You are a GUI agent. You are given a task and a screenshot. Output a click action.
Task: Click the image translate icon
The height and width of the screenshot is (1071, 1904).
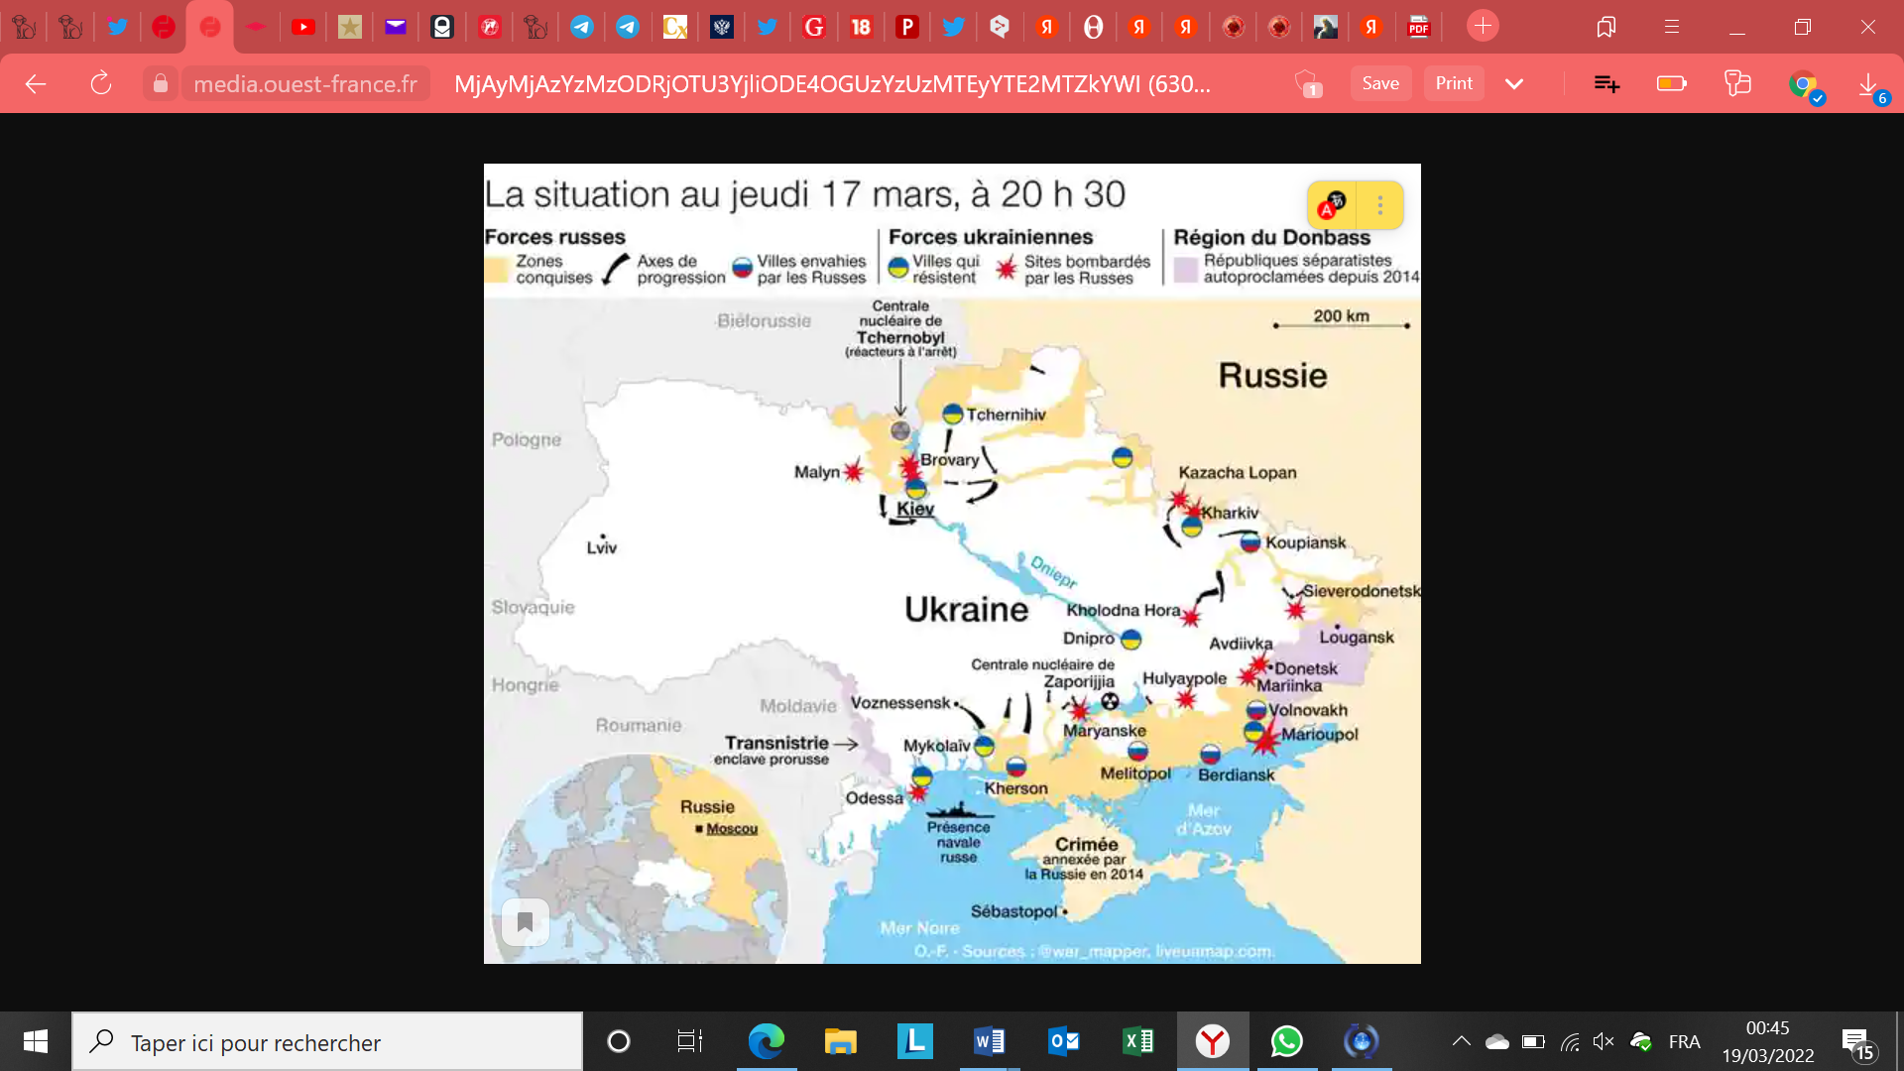1332,205
